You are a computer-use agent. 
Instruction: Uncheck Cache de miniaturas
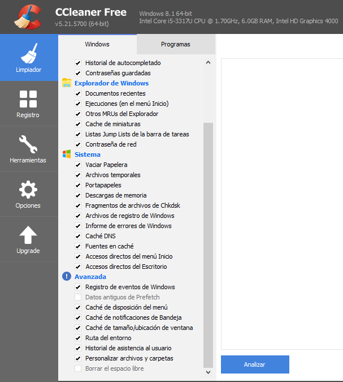click(x=78, y=124)
